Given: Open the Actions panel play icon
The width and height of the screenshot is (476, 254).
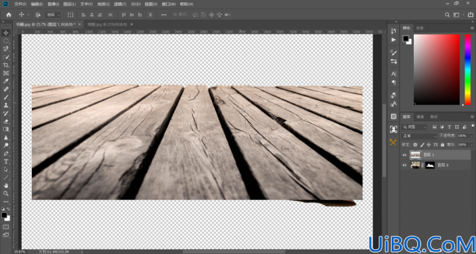Looking at the screenshot, I should coord(394,40).
